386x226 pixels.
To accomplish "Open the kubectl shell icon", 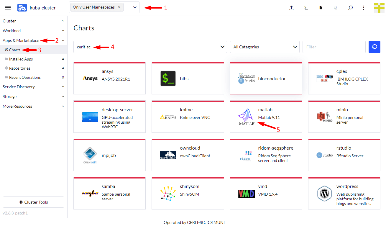I will (x=306, y=8).
